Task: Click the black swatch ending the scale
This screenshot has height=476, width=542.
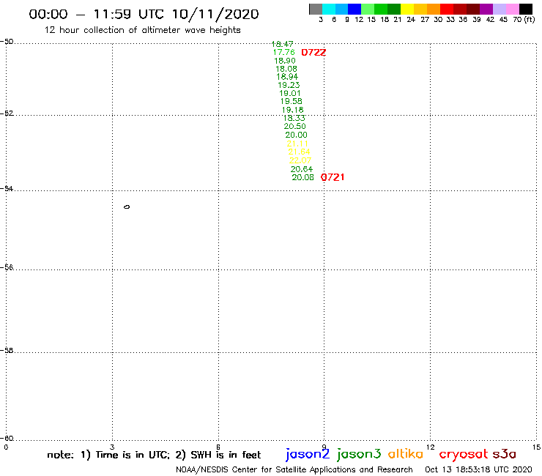Action: [x=525, y=9]
